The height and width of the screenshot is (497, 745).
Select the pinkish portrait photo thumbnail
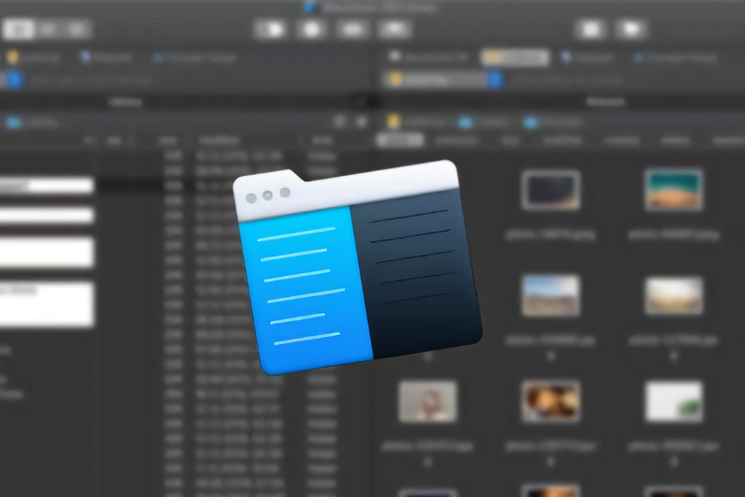[x=427, y=402]
